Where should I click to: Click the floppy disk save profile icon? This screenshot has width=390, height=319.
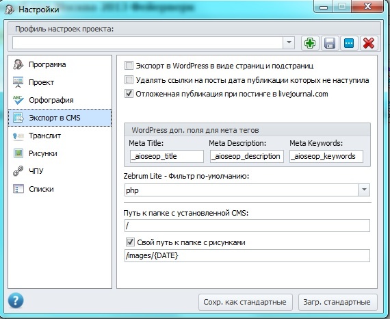pos(330,43)
